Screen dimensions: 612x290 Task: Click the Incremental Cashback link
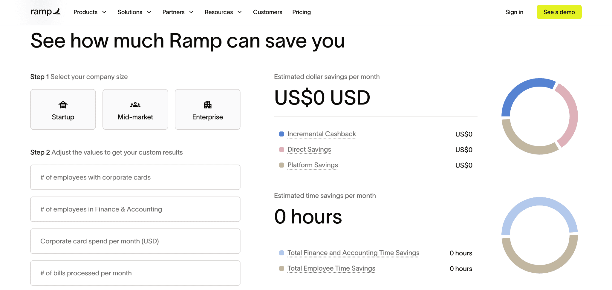pos(322,134)
